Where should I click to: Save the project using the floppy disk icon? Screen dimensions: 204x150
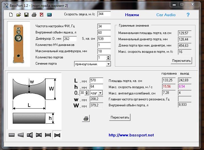[26, 15]
